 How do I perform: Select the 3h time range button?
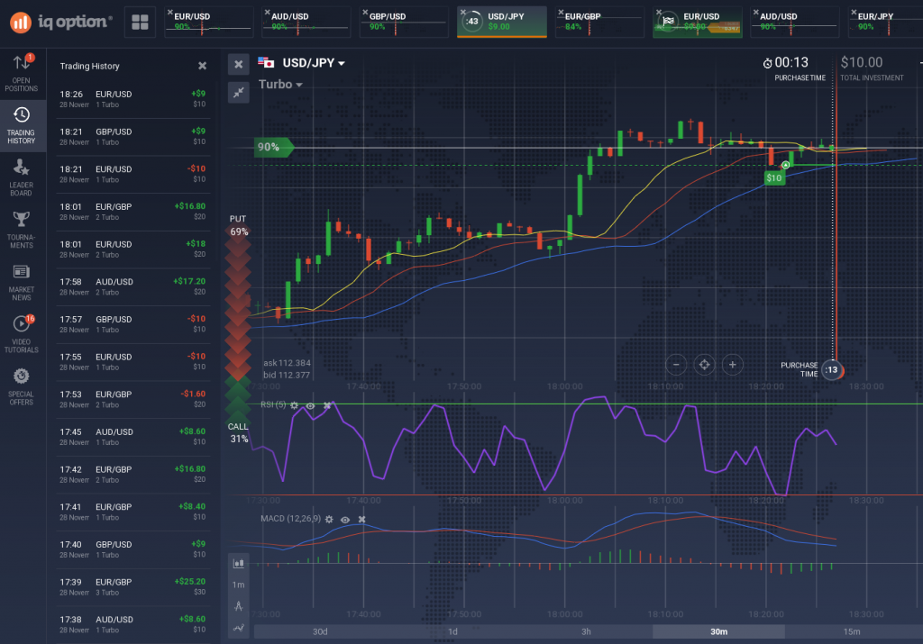[586, 631]
